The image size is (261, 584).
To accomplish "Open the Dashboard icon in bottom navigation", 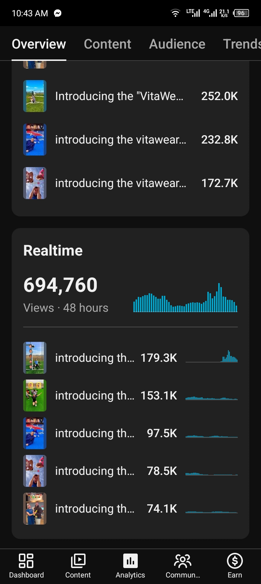I will pyautogui.click(x=26, y=560).
